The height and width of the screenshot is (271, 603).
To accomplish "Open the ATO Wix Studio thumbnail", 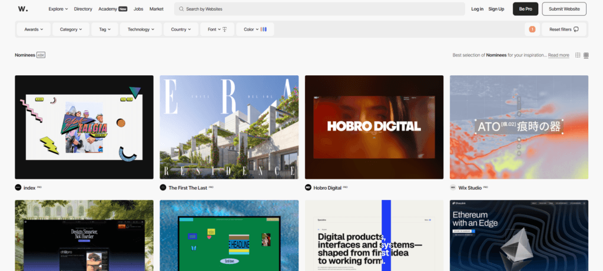I will (x=519, y=127).
